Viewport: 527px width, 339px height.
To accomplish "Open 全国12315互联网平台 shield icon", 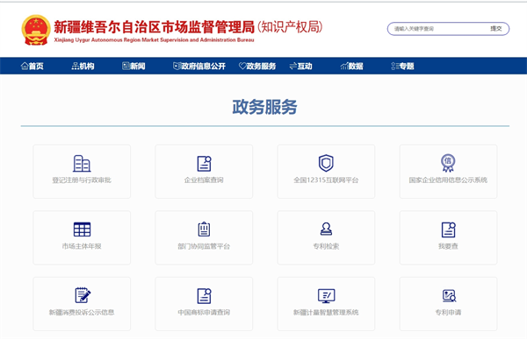I will 326,163.
